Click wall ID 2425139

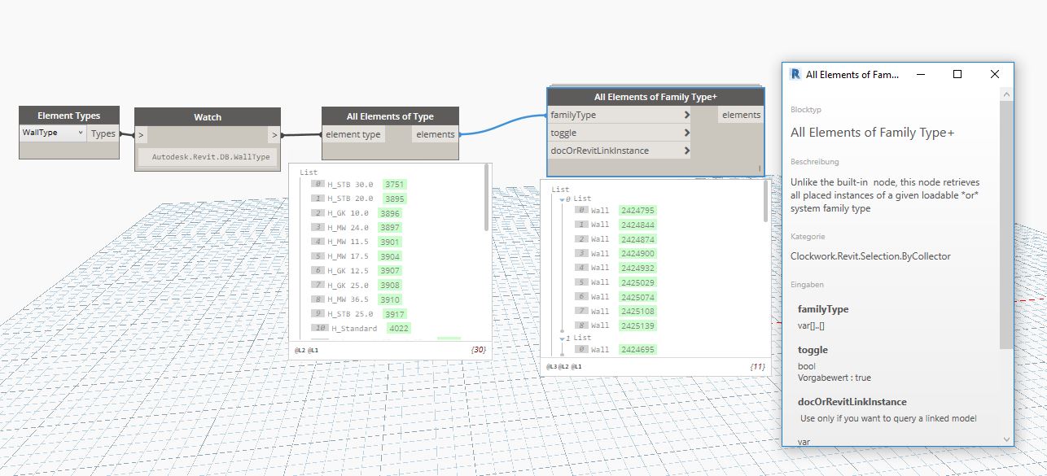(x=637, y=325)
